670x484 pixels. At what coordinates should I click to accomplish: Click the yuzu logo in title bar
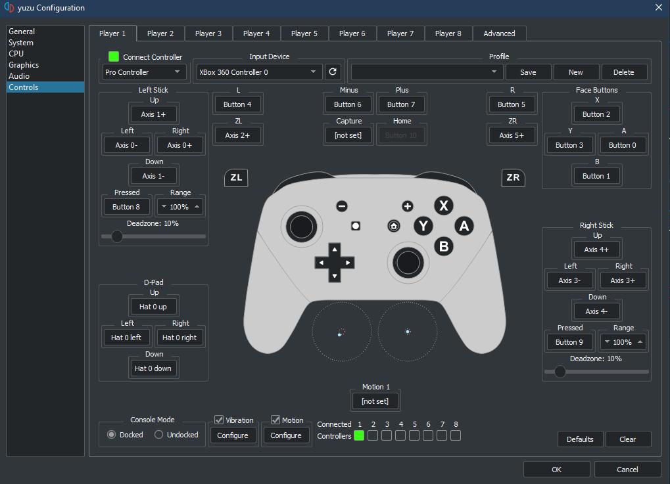[9, 7]
